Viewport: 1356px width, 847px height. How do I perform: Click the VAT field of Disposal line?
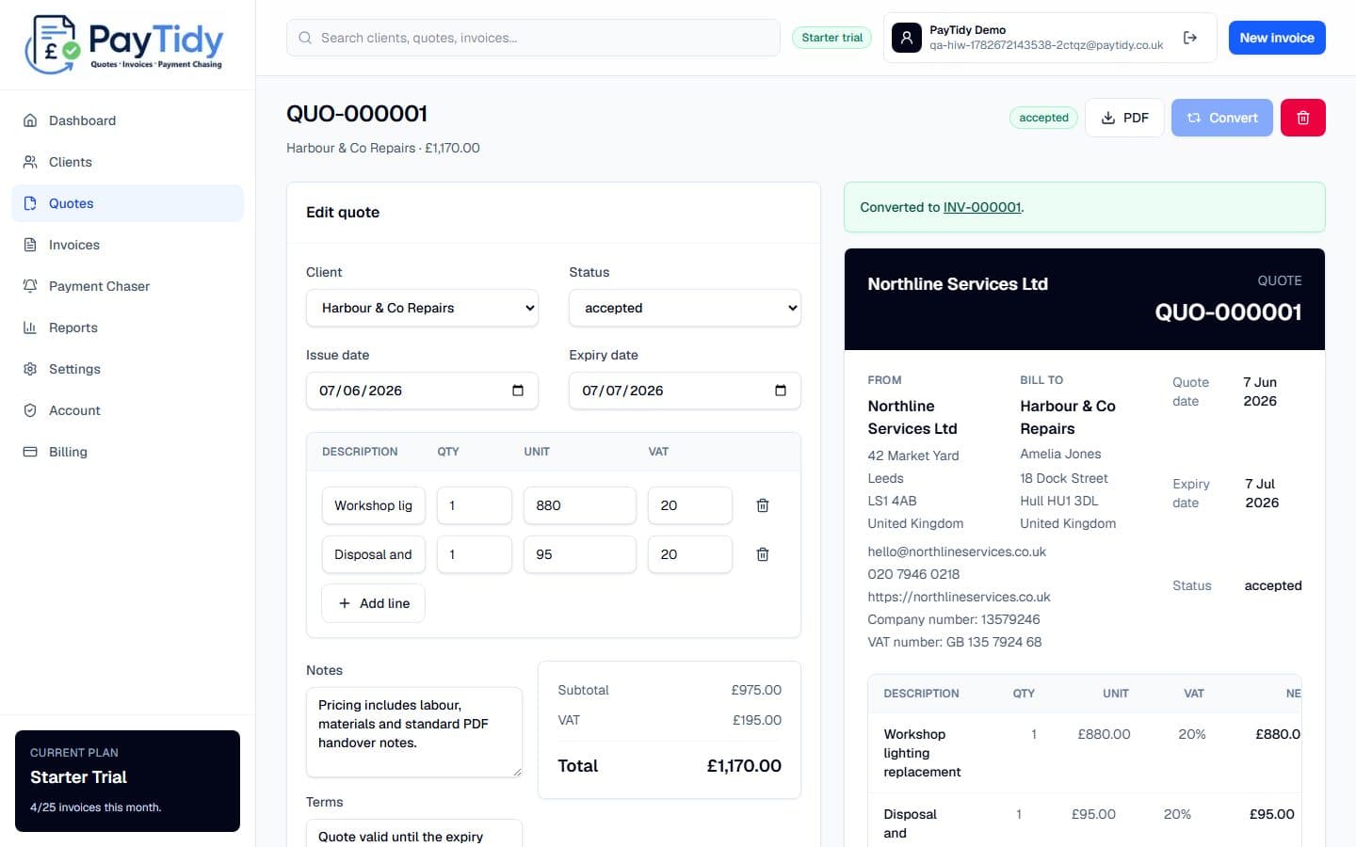690,554
